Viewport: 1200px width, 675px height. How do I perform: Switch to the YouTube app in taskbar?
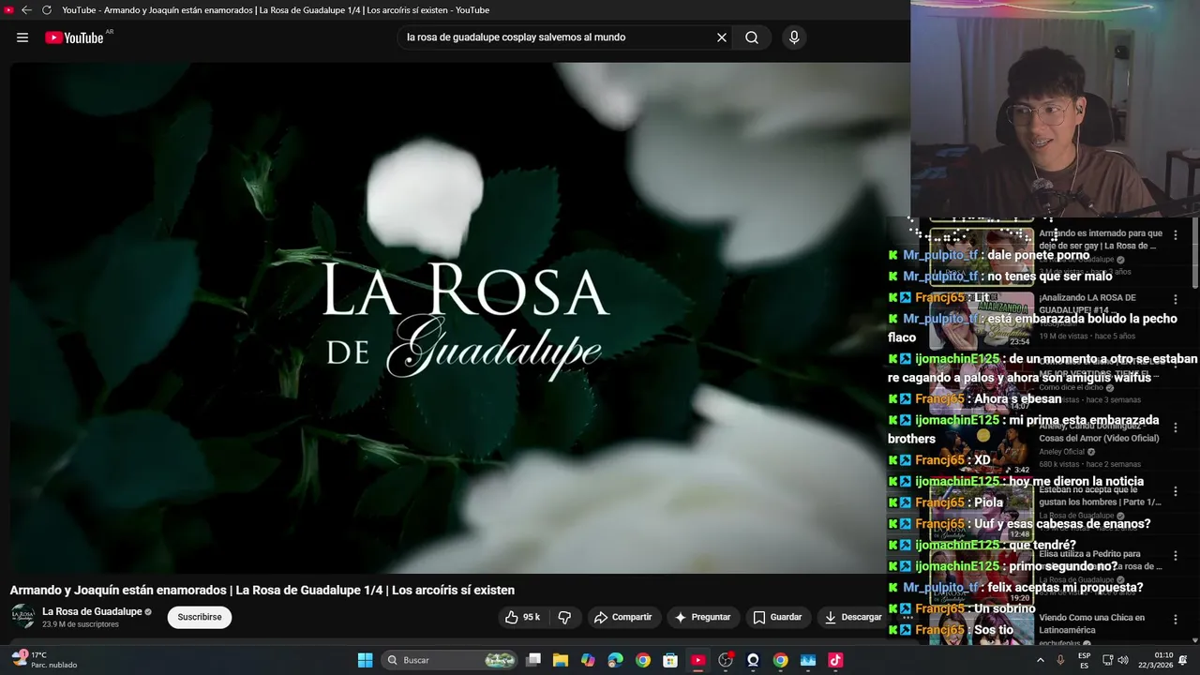pos(697,660)
